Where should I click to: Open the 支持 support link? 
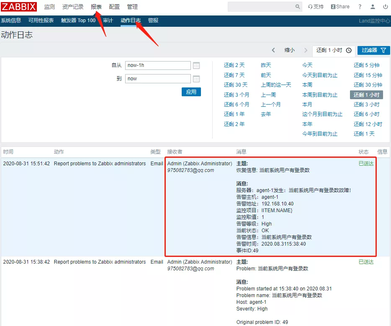pyautogui.click(x=316, y=7)
